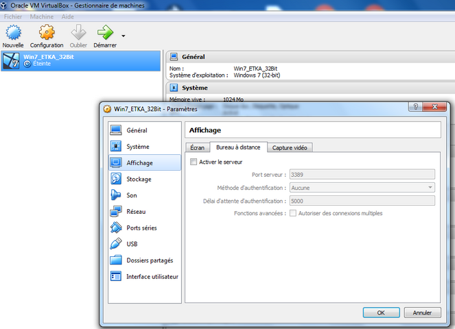Click the Port serveur field
Viewport: 455px width, 329px height.
(x=362, y=175)
